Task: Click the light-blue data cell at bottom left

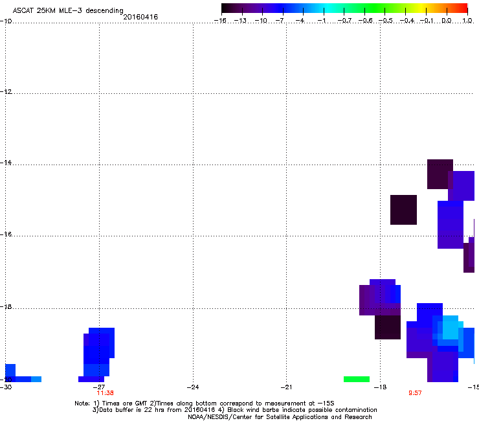Action: [x=36, y=379]
